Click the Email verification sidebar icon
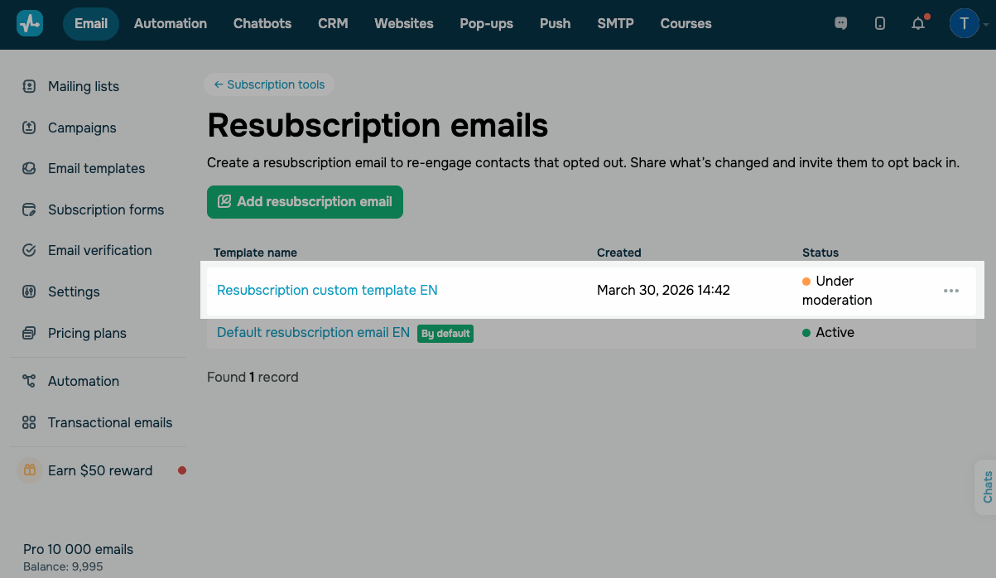Image resolution: width=996 pixels, height=578 pixels. click(x=29, y=250)
